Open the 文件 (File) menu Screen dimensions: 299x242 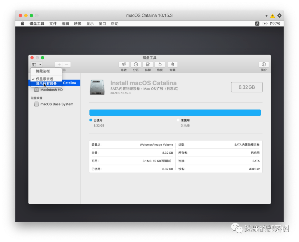[x=53, y=24]
